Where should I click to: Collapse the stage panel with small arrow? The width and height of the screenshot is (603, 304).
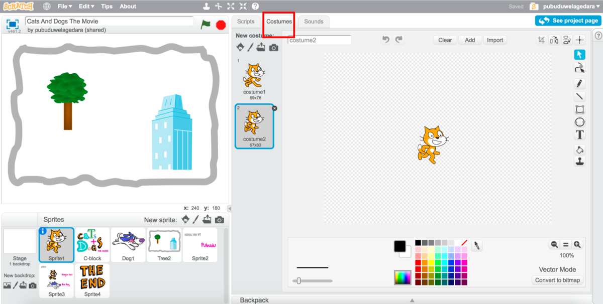pyautogui.click(x=229, y=208)
